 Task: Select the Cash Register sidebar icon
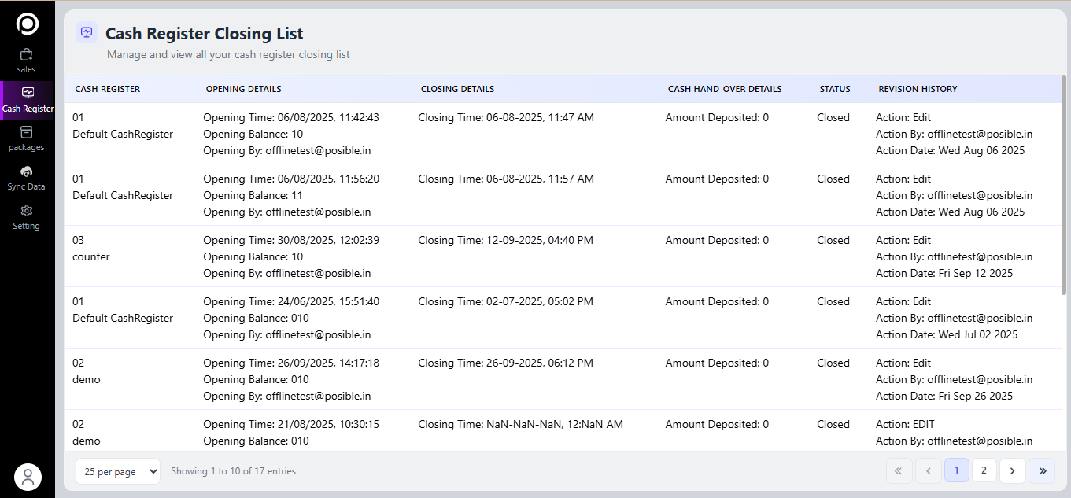coord(28,93)
